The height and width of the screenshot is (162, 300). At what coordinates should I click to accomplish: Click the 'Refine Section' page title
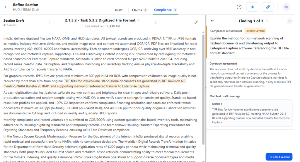(25, 5)
